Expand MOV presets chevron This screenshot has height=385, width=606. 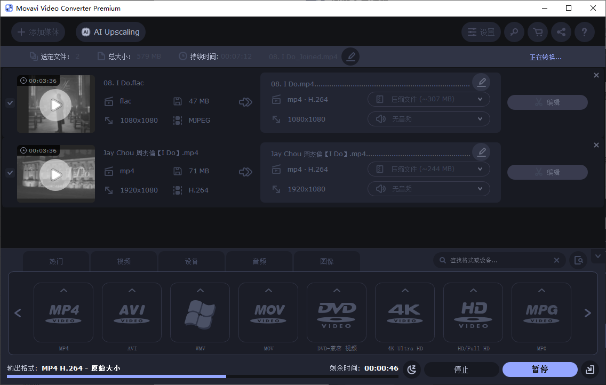(269, 291)
